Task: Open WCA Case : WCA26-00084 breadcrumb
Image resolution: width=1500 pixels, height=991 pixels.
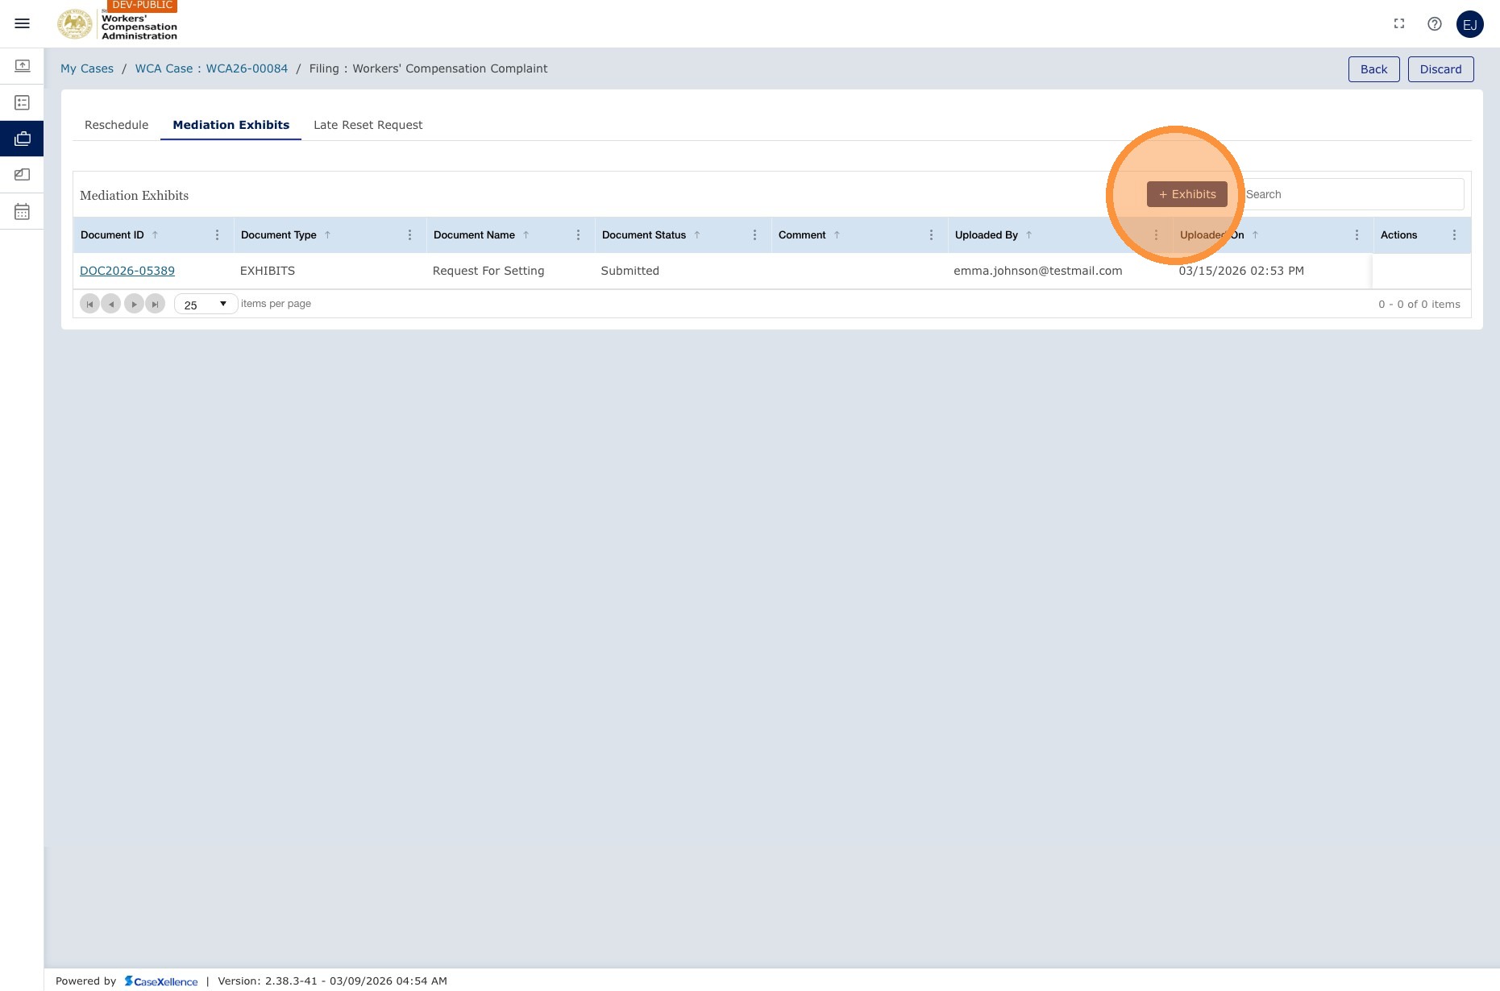Action: point(211,68)
